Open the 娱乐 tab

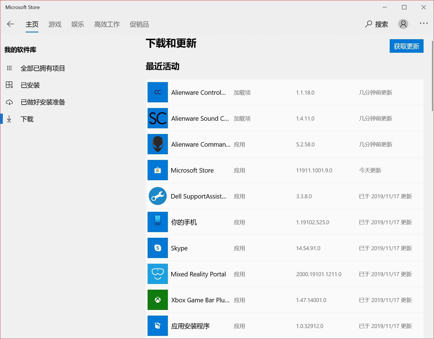[78, 24]
